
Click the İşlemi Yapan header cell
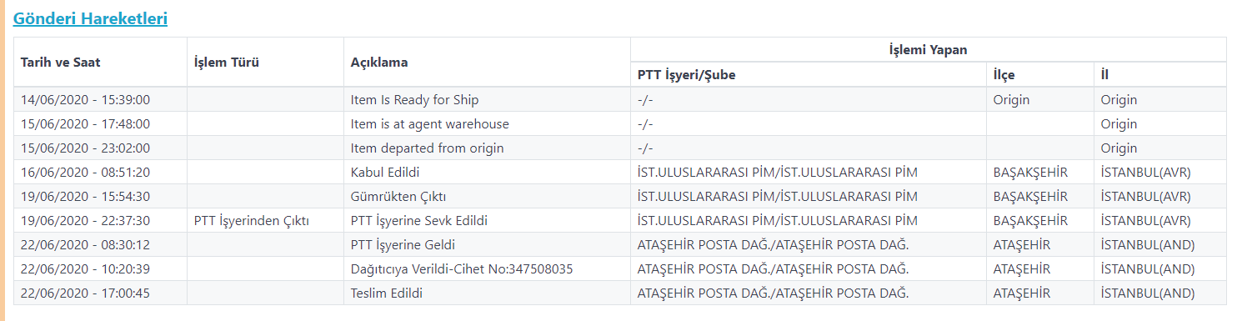tap(928, 50)
